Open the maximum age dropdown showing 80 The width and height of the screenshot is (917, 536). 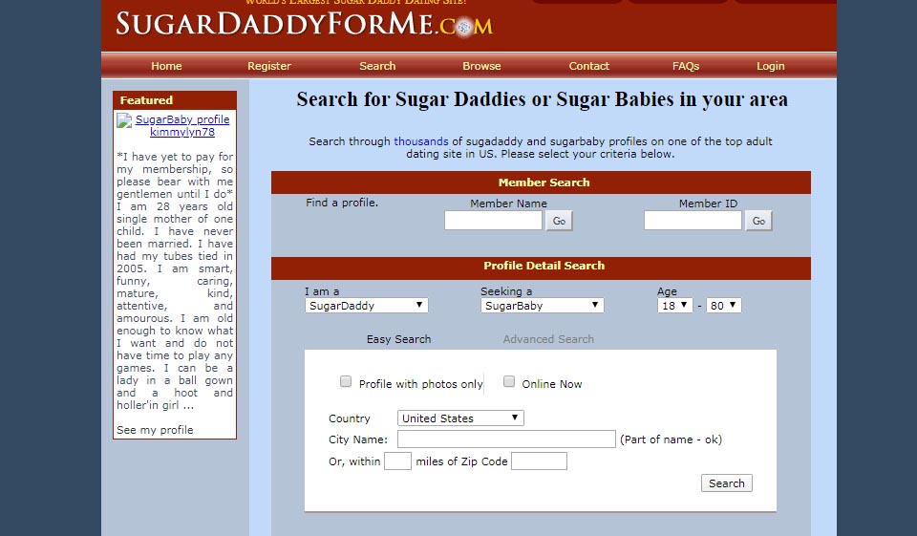pos(723,306)
